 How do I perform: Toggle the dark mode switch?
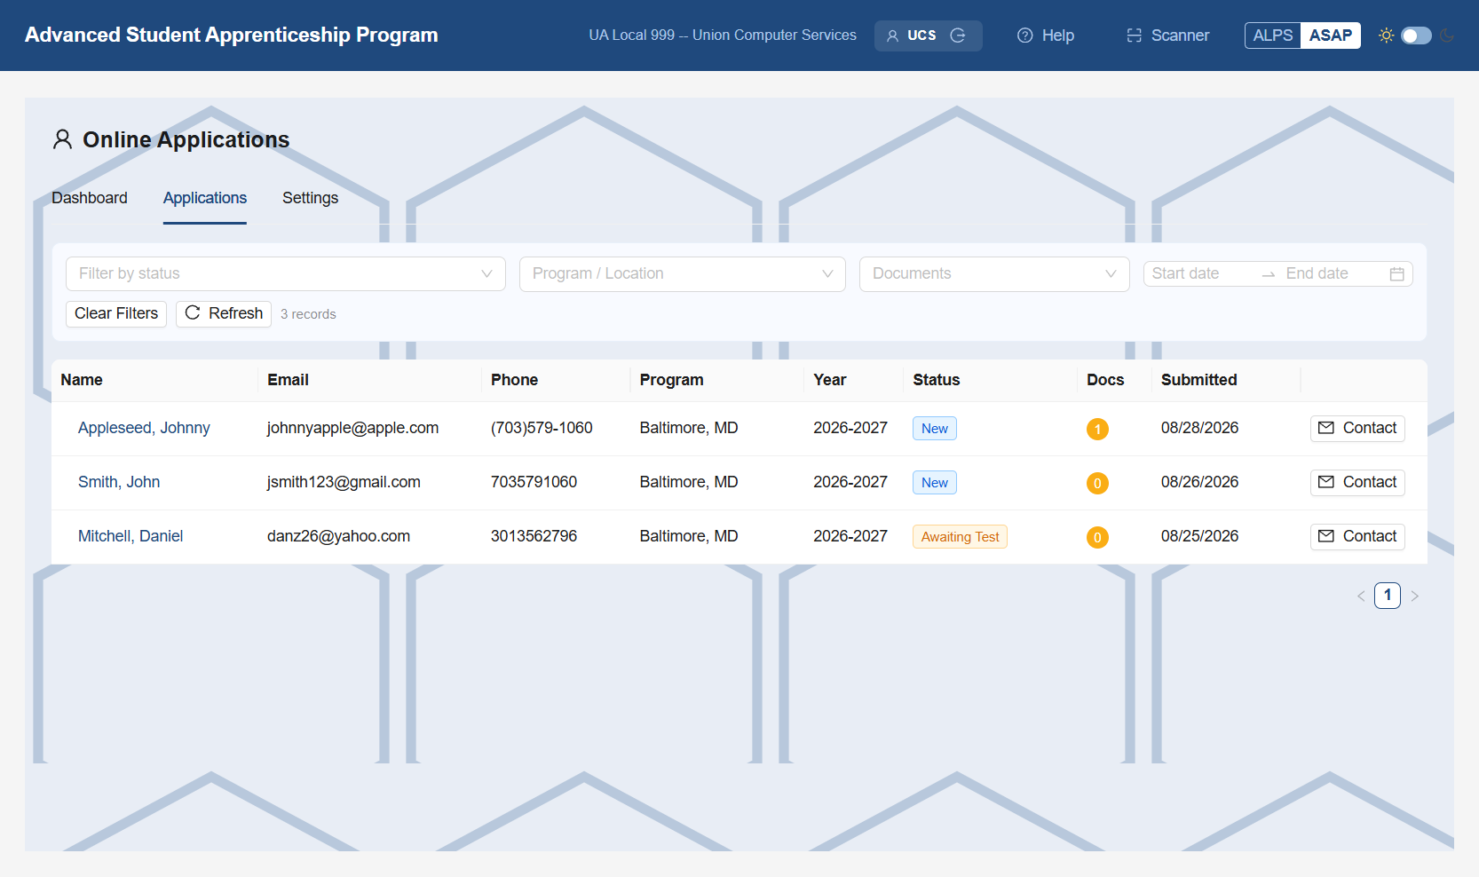[x=1416, y=36]
